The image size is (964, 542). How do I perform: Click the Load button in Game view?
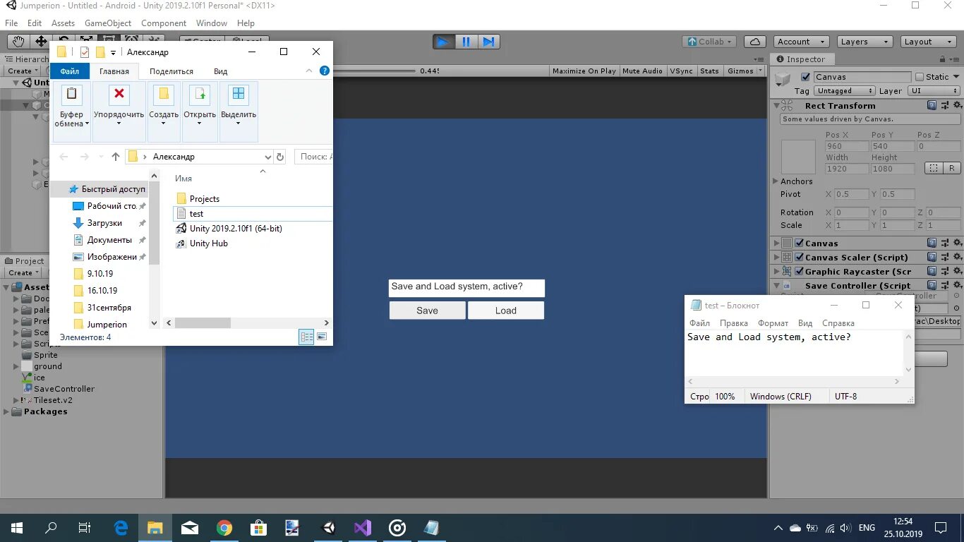[506, 311]
